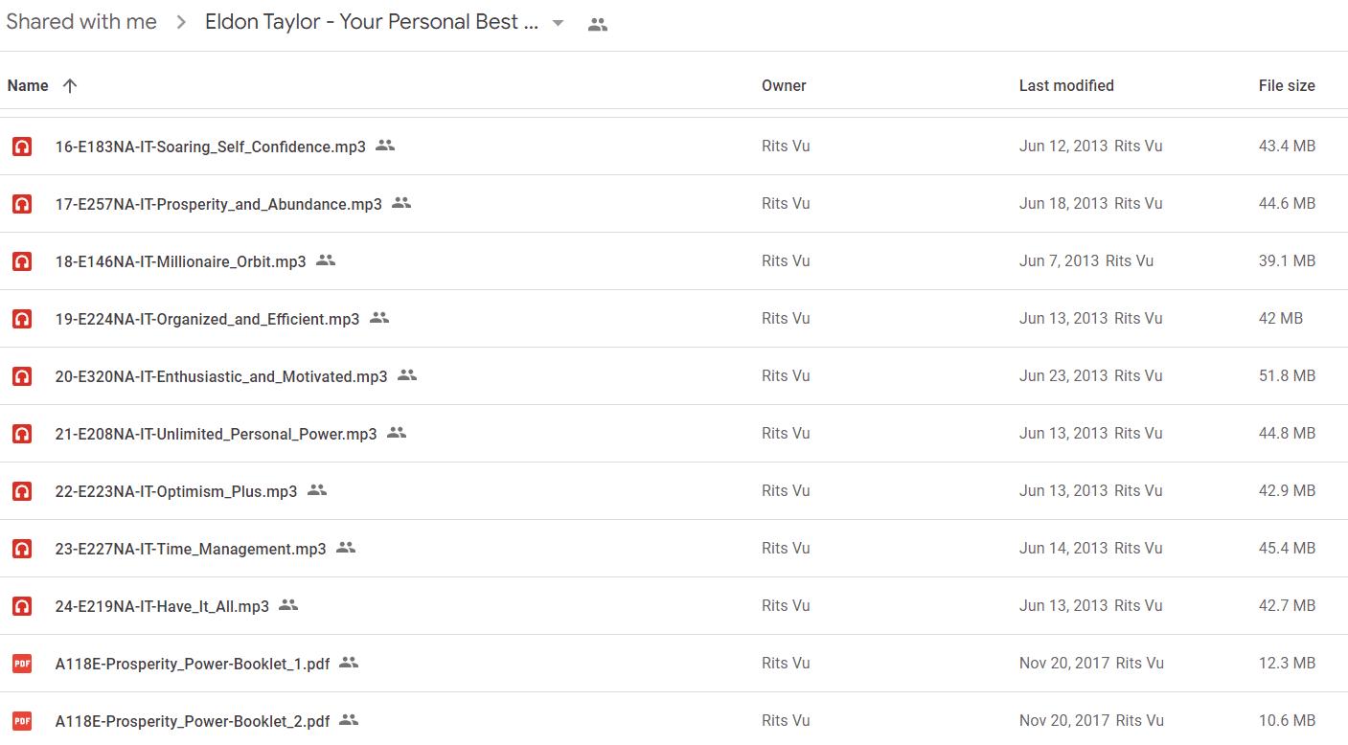Click the PDF icon of Prosperity_Power-Booklet_2.pdf

point(21,721)
